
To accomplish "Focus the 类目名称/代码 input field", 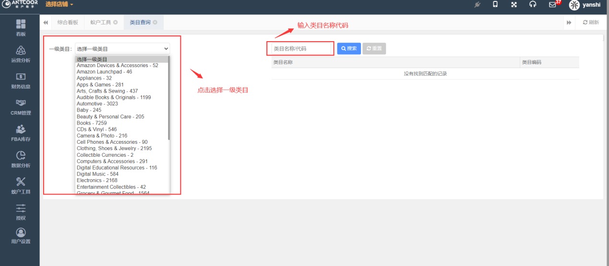I will point(301,48).
